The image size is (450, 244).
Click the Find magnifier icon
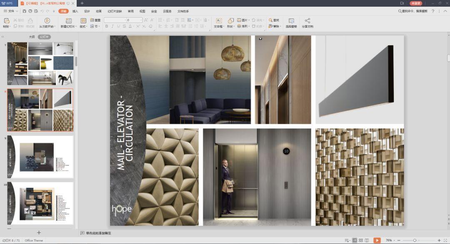[x=270, y=20]
